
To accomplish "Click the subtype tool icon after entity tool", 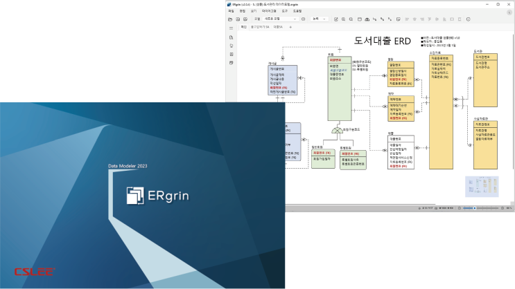I will click(x=367, y=19).
